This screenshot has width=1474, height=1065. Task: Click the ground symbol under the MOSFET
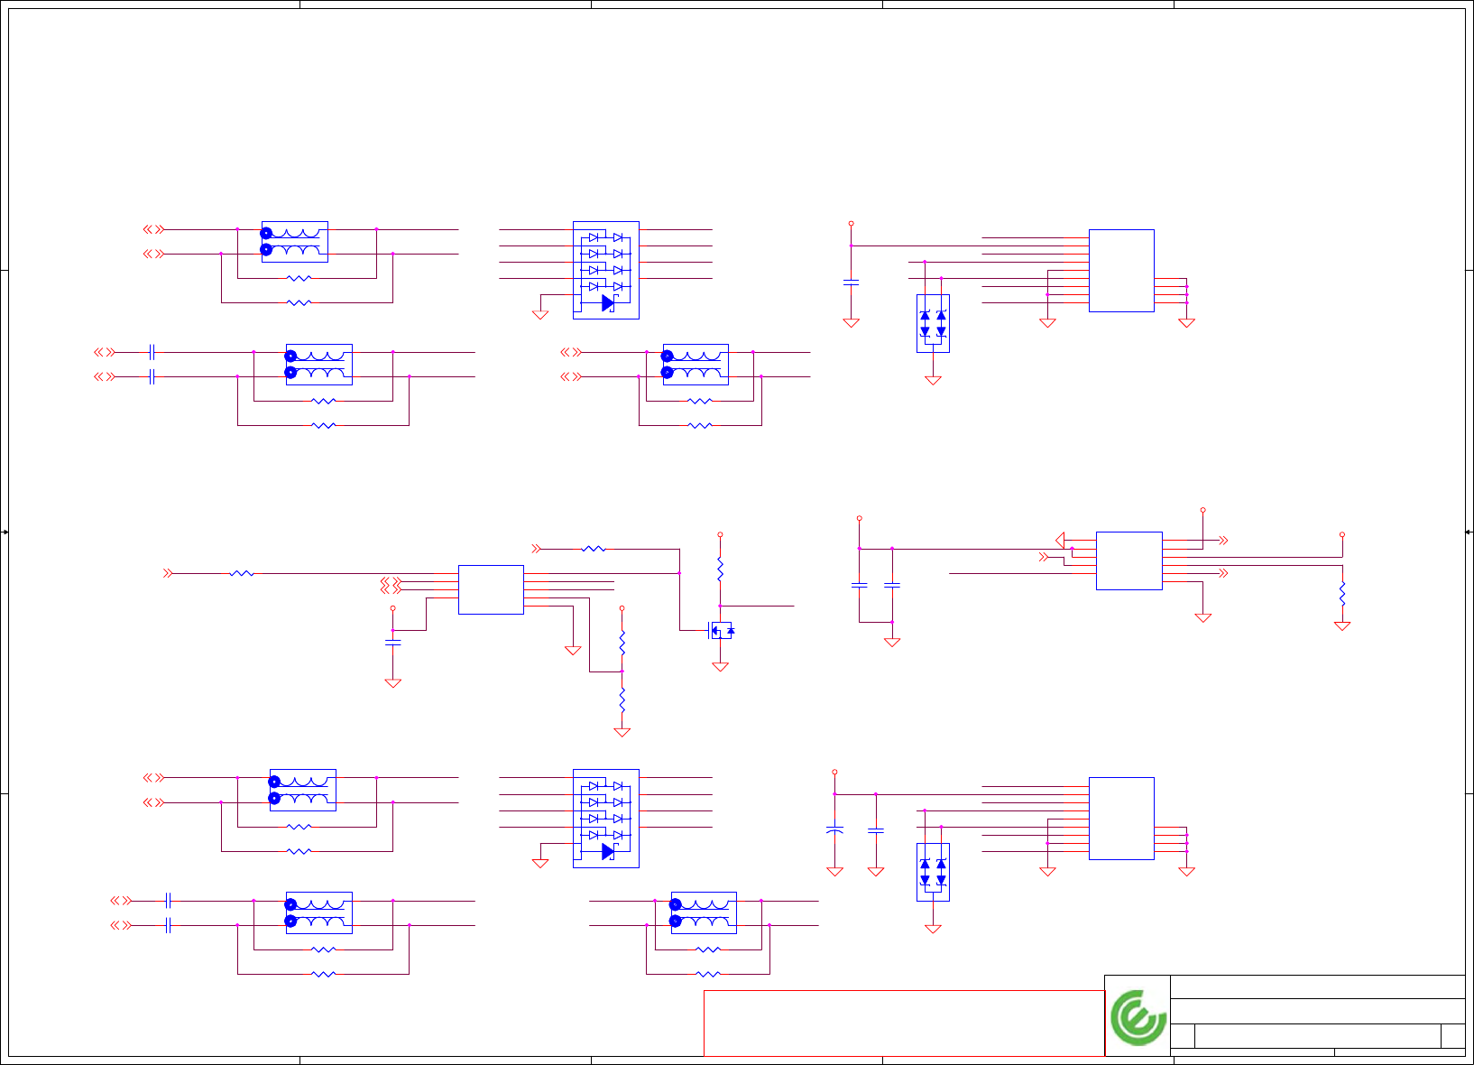(x=720, y=666)
